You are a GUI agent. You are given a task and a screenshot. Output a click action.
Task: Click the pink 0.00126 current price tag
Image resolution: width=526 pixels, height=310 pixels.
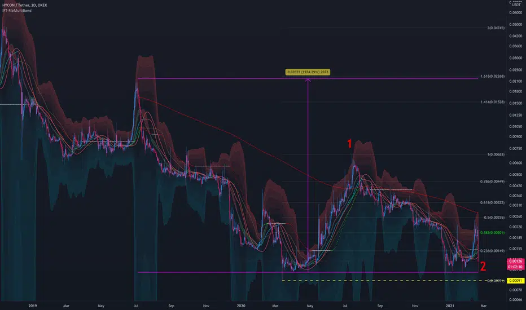coord(516,261)
